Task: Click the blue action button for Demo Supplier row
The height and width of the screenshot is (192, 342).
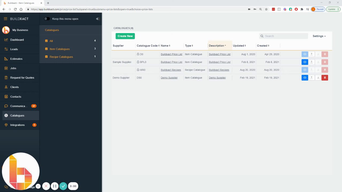Action: click(305, 78)
